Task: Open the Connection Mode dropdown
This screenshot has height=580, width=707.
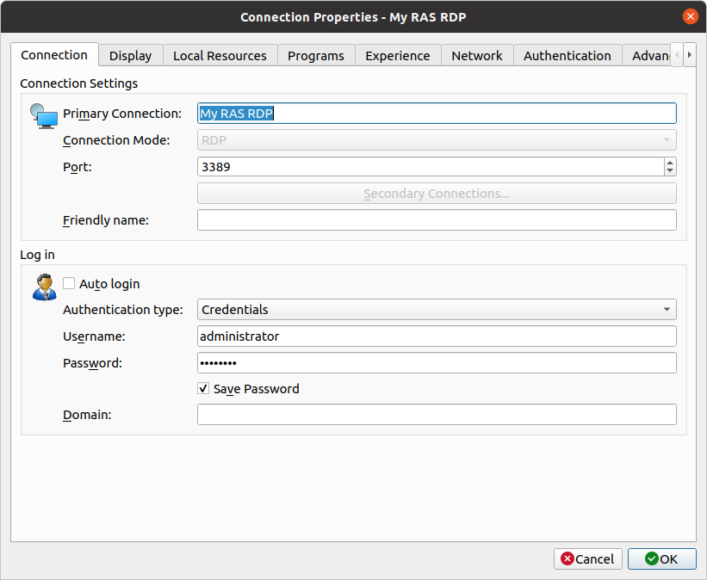Action: click(437, 140)
